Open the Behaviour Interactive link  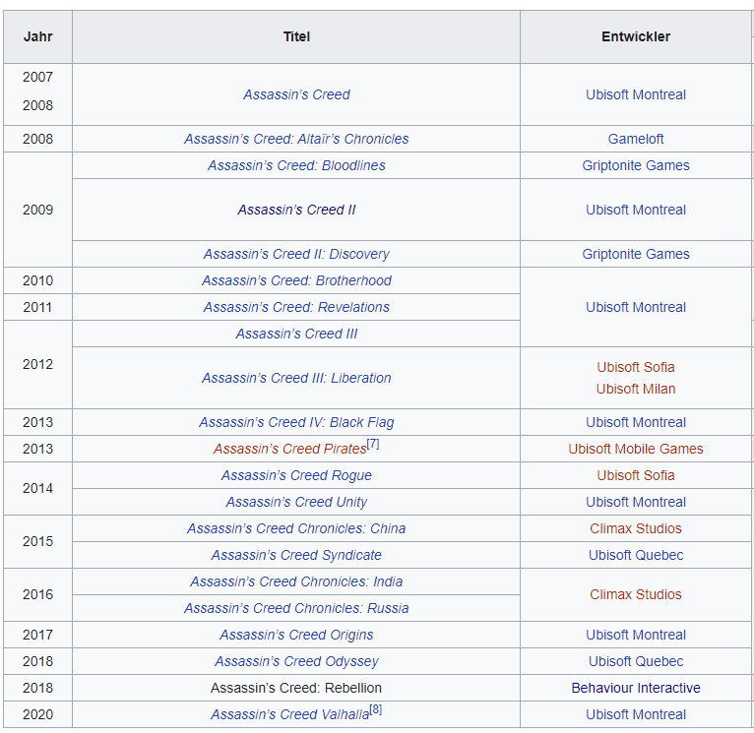click(636, 688)
